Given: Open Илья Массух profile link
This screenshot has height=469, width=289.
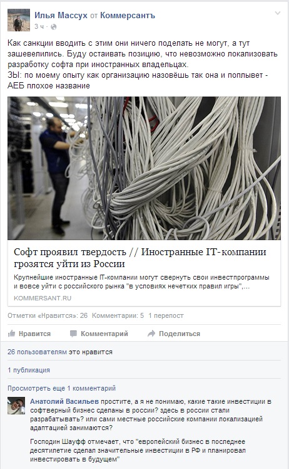Looking at the screenshot, I should point(61,15).
